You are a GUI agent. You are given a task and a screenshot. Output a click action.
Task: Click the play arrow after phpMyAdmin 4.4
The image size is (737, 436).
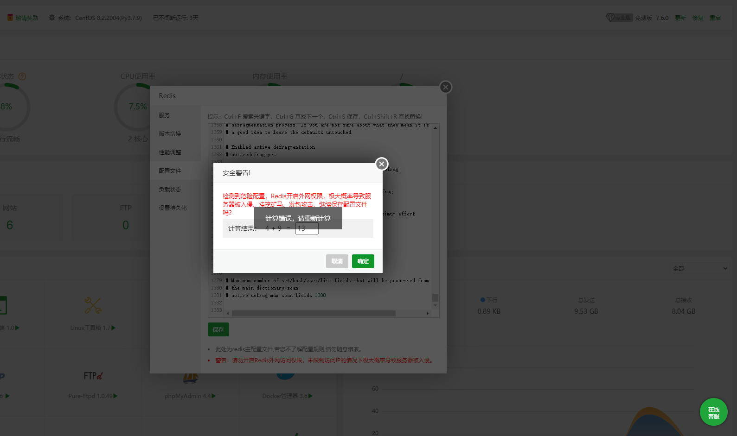point(214,396)
